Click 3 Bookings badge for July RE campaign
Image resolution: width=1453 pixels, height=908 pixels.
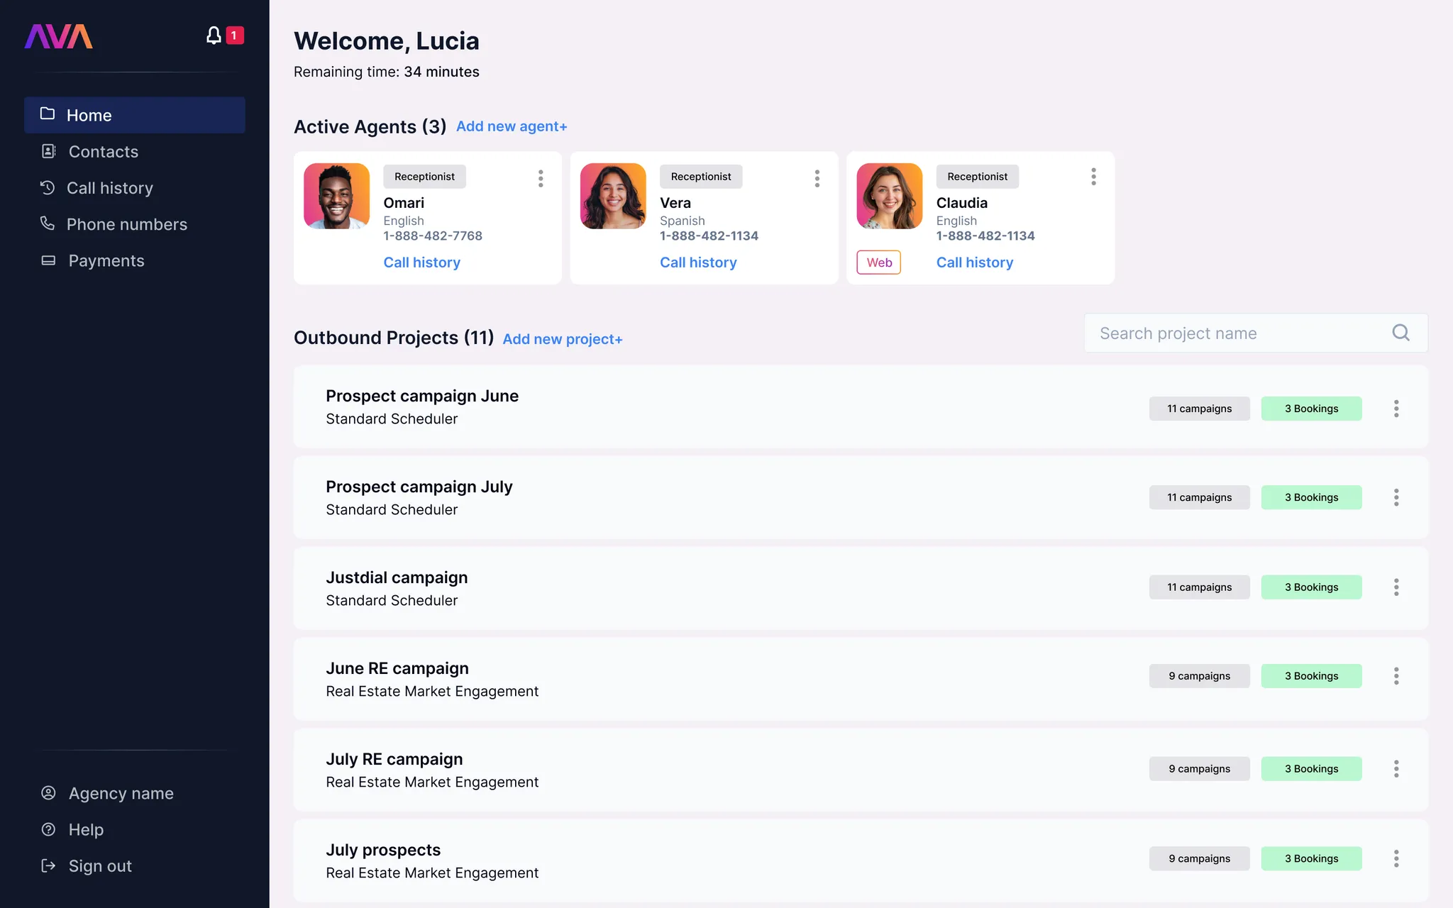point(1312,769)
